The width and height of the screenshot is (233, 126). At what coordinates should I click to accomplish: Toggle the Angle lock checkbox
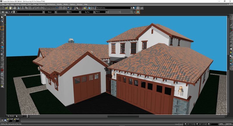pyautogui.click(x=15, y=119)
